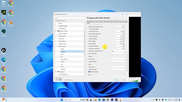Screen dimensions: 182x102
Task: Select All settings radio button
Action: (x=60, y=80)
